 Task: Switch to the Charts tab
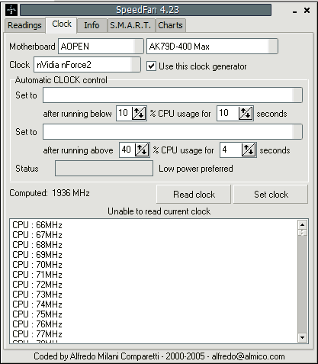pyautogui.click(x=170, y=25)
